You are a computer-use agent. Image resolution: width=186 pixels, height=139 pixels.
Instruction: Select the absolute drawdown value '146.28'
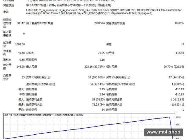tap(21, 67)
